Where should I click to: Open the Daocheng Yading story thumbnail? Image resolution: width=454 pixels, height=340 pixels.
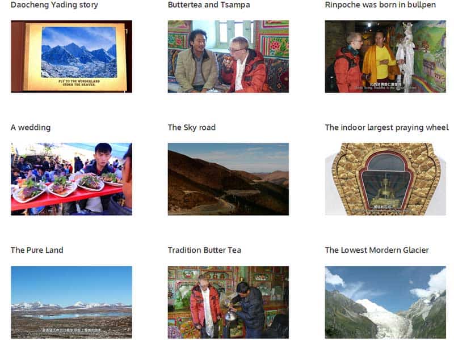pyautogui.click(x=72, y=56)
